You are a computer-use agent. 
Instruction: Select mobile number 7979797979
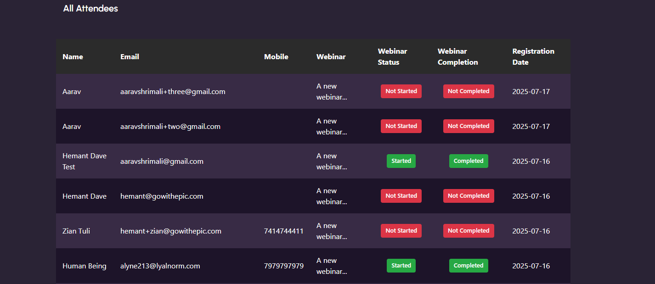click(283, 266)
